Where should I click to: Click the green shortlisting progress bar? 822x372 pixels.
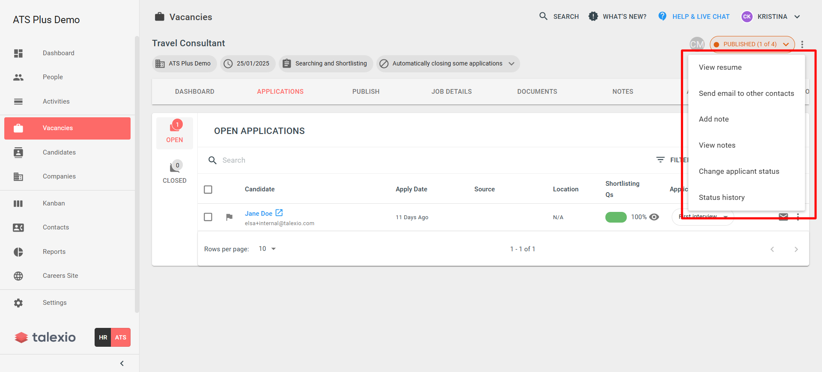point(616,217)
